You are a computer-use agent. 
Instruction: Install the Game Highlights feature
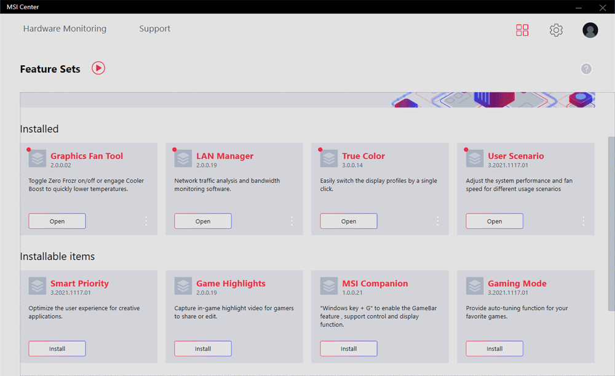click(x=203, y=348)
